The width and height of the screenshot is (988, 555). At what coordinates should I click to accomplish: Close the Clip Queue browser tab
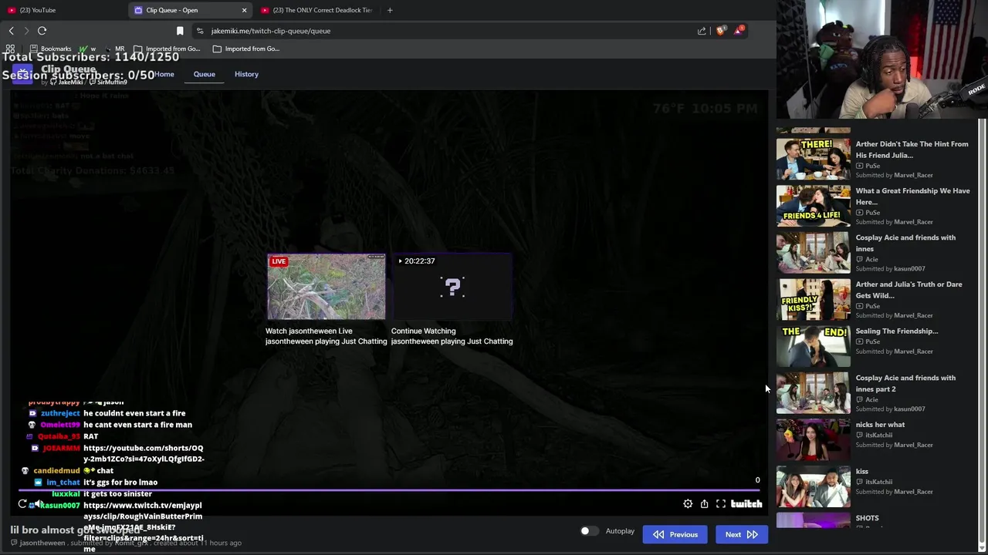(x=244, y=10)
